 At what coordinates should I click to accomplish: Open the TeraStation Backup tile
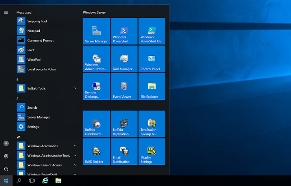click(152, 124)
